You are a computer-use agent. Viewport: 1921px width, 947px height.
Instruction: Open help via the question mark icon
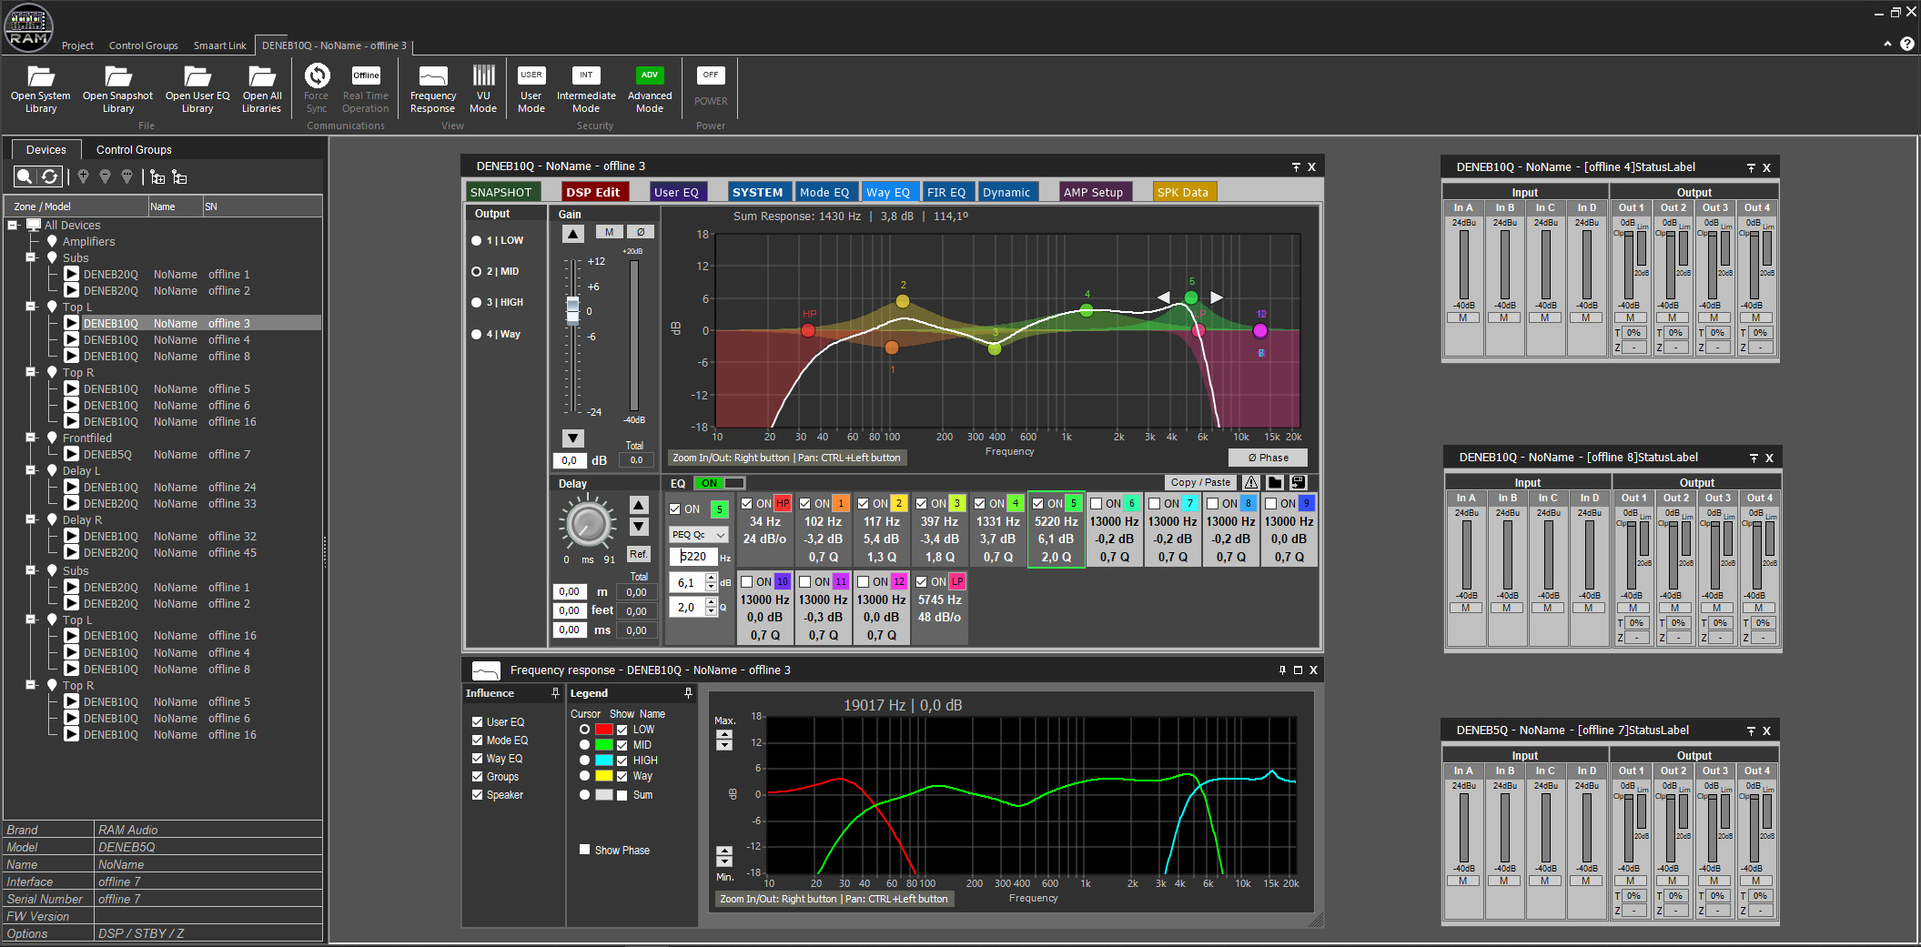pyautogui.click(x=1907, y=44)
